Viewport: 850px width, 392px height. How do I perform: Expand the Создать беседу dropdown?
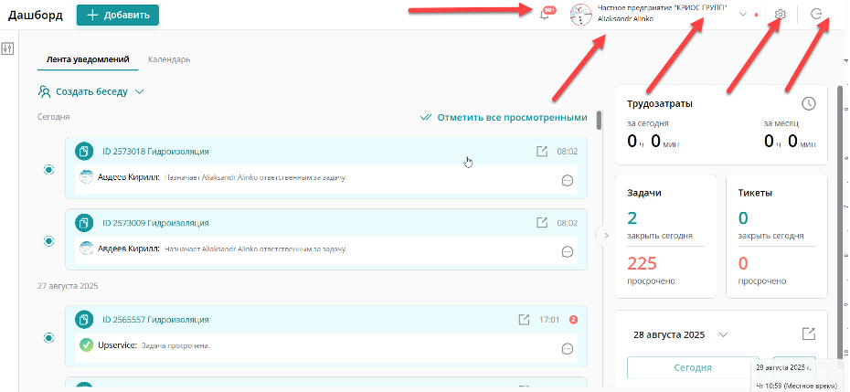(139, 91)
